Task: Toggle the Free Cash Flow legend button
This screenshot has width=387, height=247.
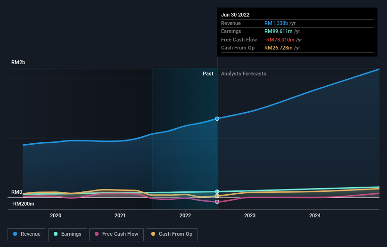Action: 116,234
